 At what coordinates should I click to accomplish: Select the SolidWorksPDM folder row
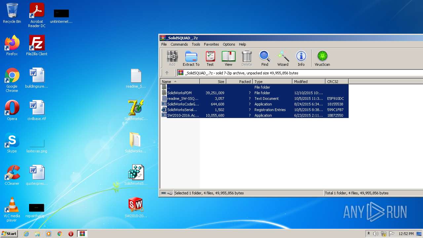pos(254,93)
